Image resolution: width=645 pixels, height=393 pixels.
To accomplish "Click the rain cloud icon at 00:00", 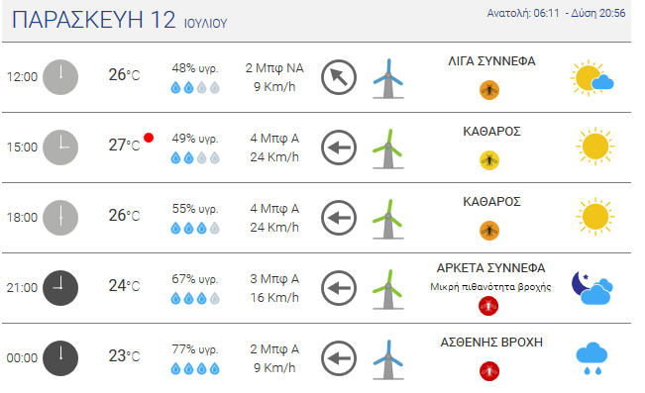I will 591,357.
